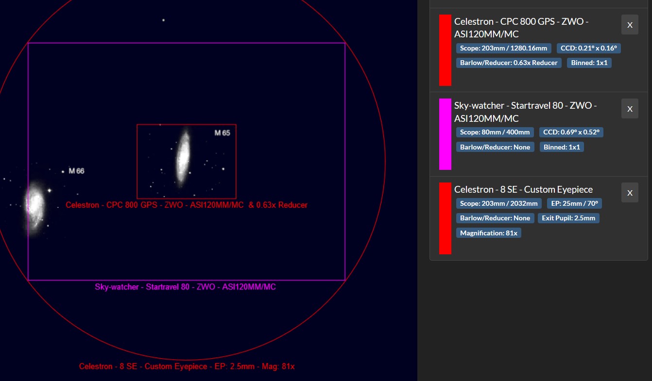Click the magenta Startravel 80 label under the map frame
This screenshot has height=381, width=652.
click(185, 287)
